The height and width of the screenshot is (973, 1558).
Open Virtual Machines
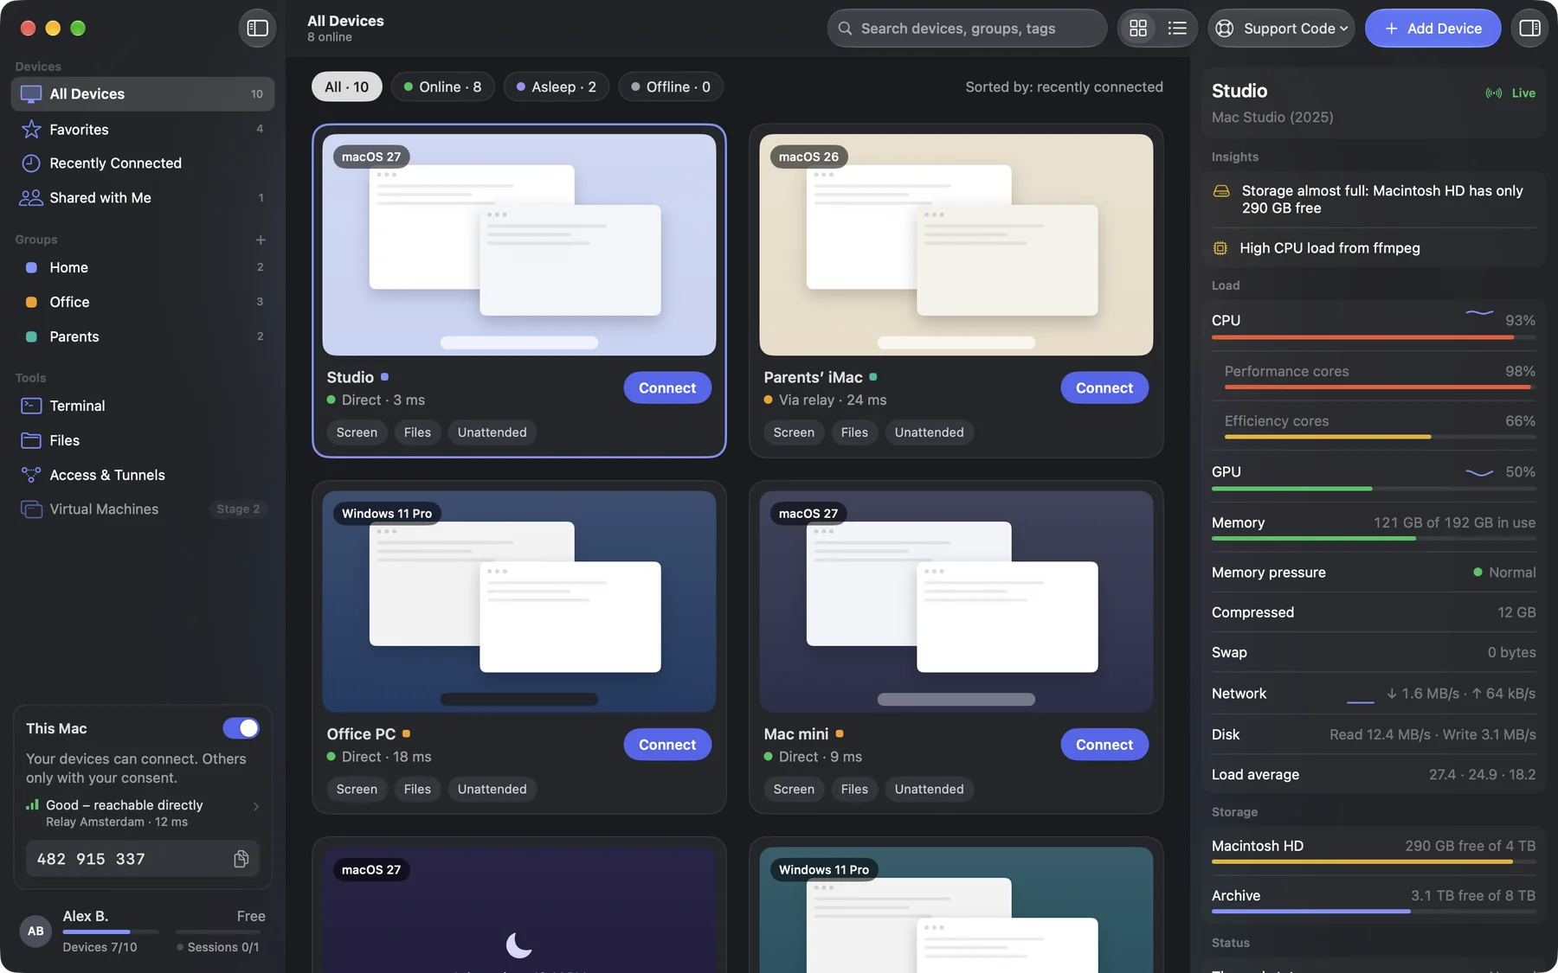143,509
